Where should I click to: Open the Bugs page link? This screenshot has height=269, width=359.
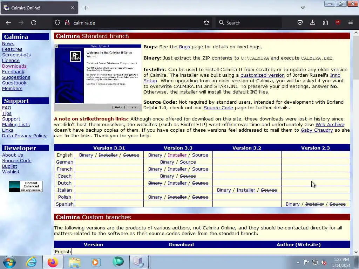point(184,47)
